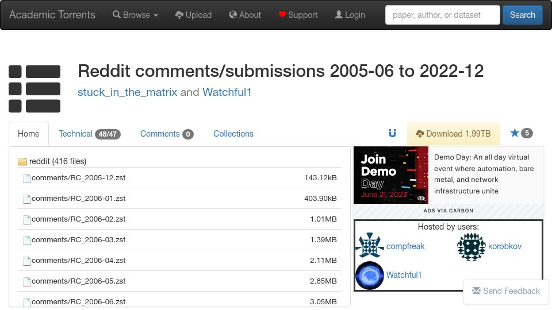Image resolution: width=552 pixels, height=310 pixels.
Task: Open korobkov user profile link
Action: click(504, 246)
